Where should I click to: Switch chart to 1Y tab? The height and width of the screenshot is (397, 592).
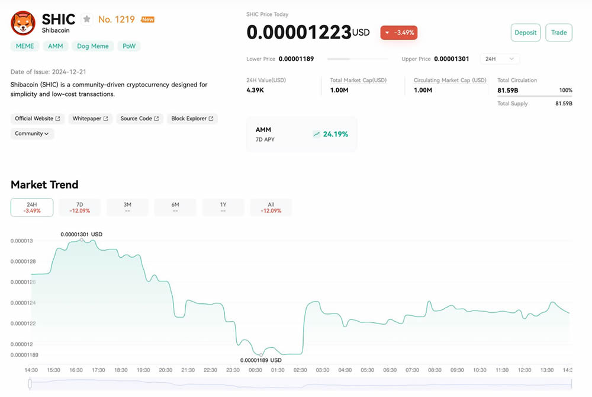point(223,207)
